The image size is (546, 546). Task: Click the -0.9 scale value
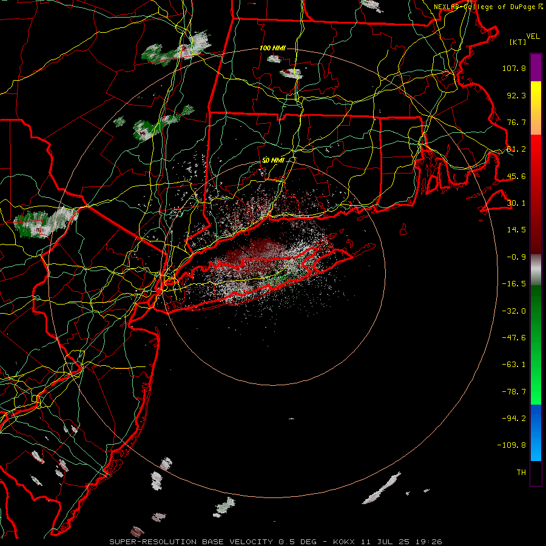pos(516,257)
